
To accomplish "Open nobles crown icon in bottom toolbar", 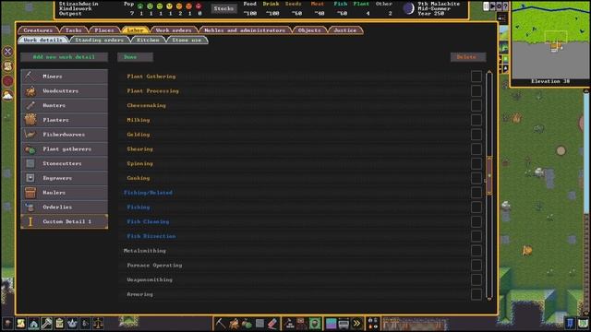I will (72, 324).
